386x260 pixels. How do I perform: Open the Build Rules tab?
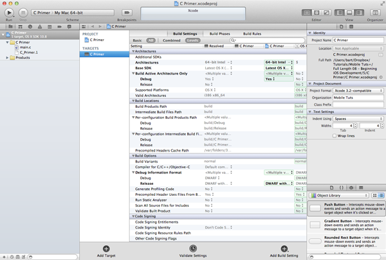tap(252, 33)
